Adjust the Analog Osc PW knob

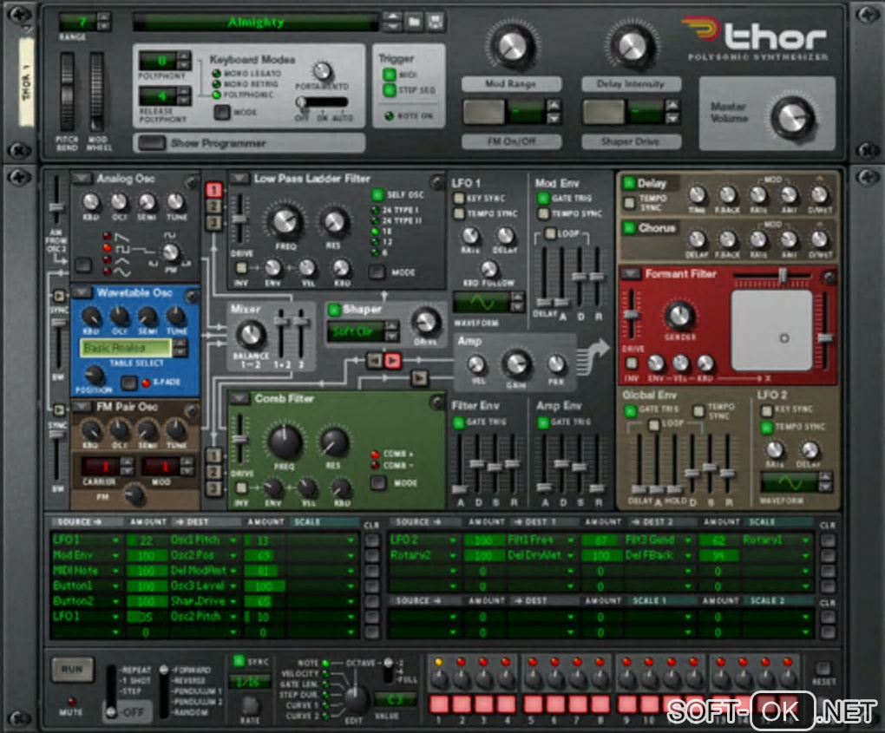coord(170,252)
